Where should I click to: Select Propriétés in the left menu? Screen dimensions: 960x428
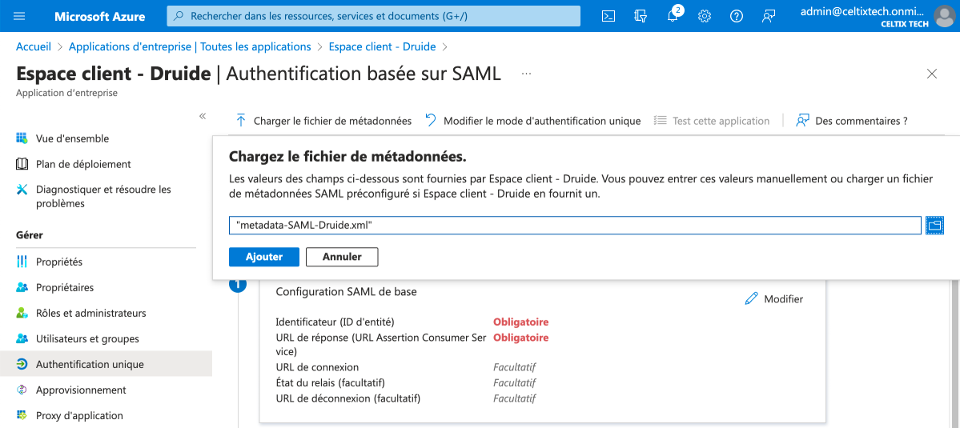click(59, 262)
